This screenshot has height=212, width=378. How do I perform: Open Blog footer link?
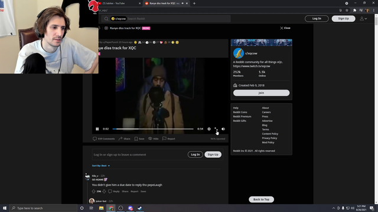click(x=265, y=125)
